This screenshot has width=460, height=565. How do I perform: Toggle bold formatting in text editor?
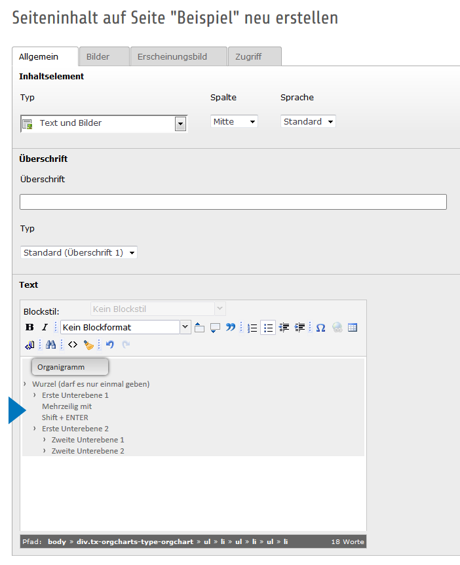tap(29, 327)
